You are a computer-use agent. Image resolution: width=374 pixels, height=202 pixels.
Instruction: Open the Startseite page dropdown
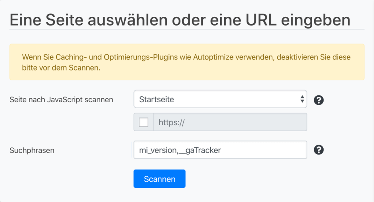[220, 99]
